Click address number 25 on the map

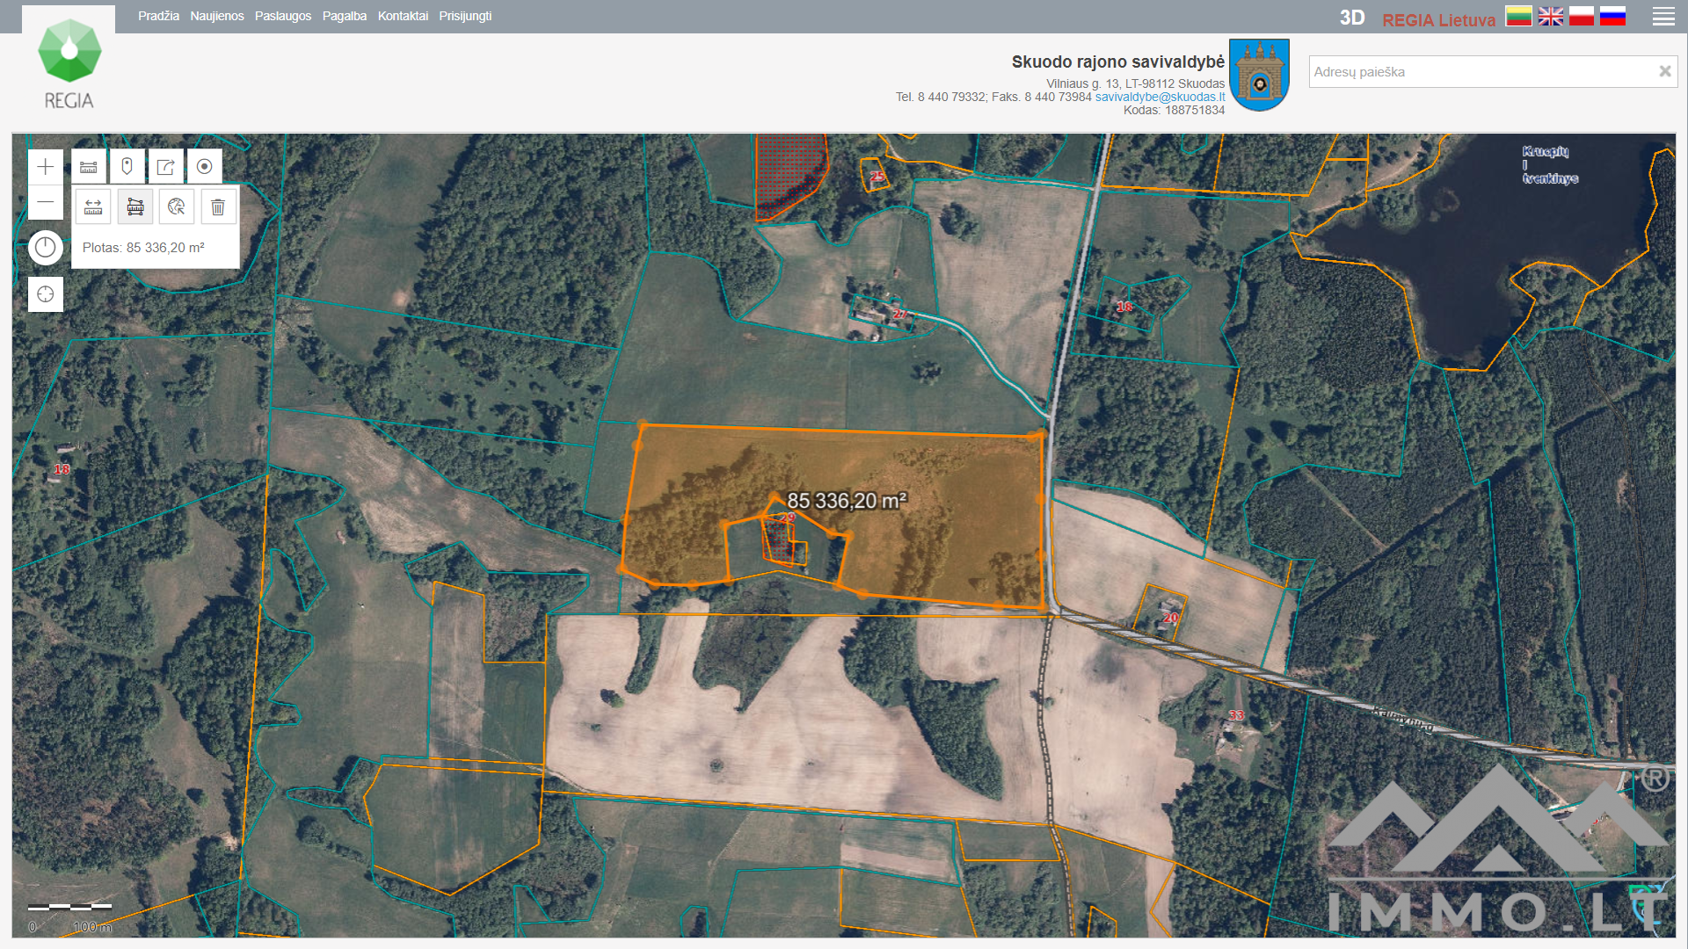click(877, 177)
